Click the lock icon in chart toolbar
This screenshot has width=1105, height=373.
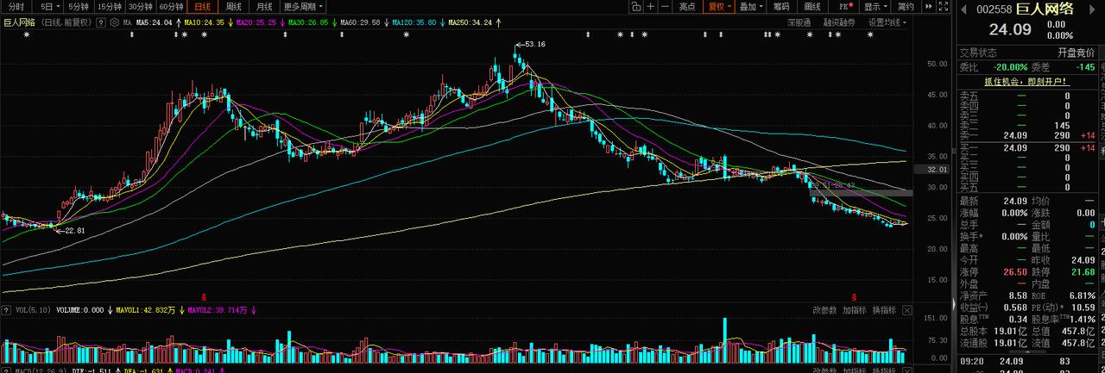click(636, 6)
